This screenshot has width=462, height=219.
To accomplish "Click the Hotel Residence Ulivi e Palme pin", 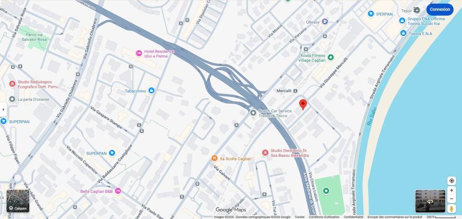I will [x=139, y=53].
